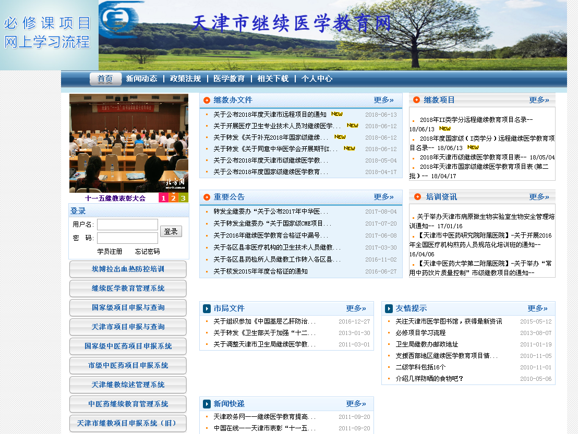The image size is (578, 434).
Task: Click the orange arrow icon beside 继教办文件
Action: [x=207, y=100]
